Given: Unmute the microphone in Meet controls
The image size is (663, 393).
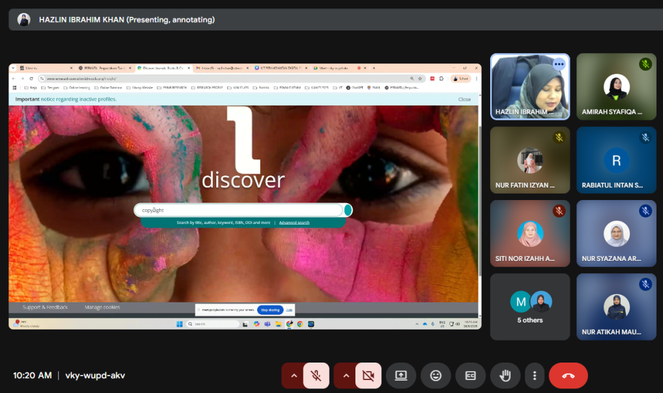Looking at the screenshot, I should (316, 376).
